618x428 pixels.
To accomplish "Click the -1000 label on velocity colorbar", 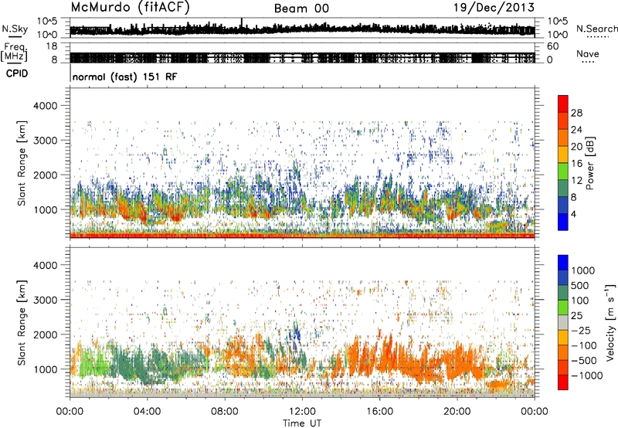I will pyautogui.click(x=587, y=375).
